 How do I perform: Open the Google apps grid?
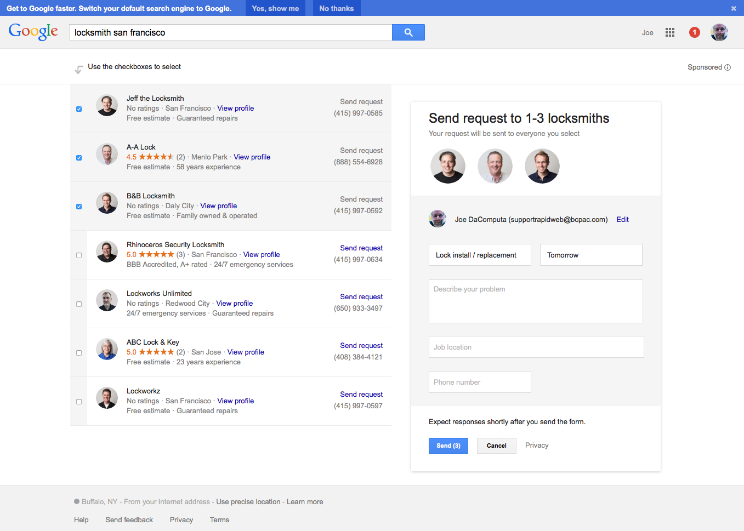pyautogui.click(x=670, y=32)
